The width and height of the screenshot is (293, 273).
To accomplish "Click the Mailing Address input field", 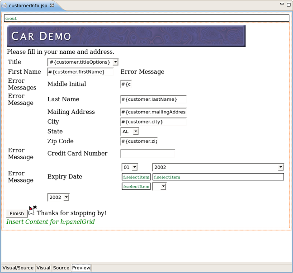I will click(x=153, y=112).
